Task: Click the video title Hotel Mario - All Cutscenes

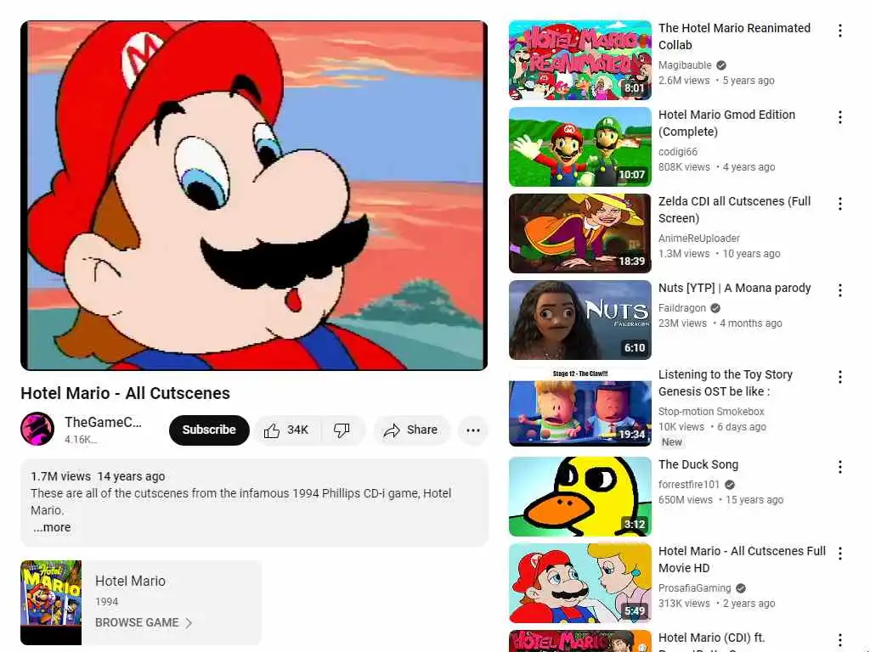Action: tap(125, 393)
